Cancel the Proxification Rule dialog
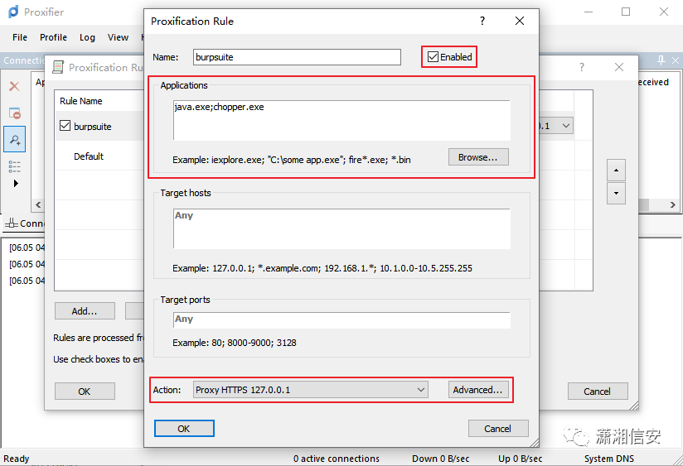The image size is (683, 466). coord(498,429)
